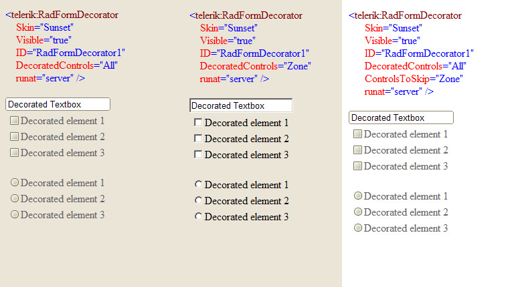Click Visible="true" text in middle column

click(x=228, y=41)
